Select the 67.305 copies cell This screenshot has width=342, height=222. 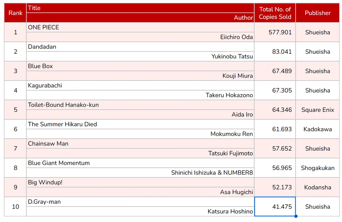click(x=275, y=90)
